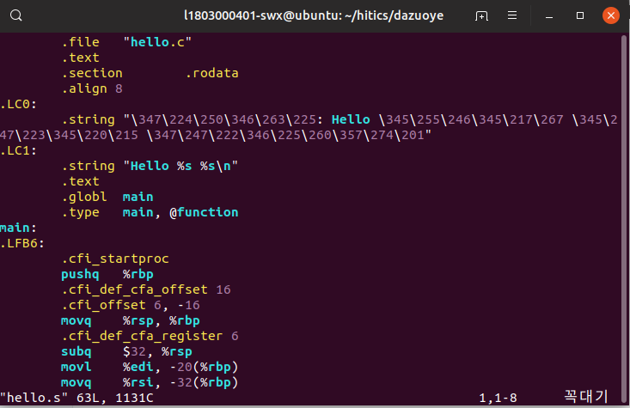Maximize the terminal window

coord(580,15)
